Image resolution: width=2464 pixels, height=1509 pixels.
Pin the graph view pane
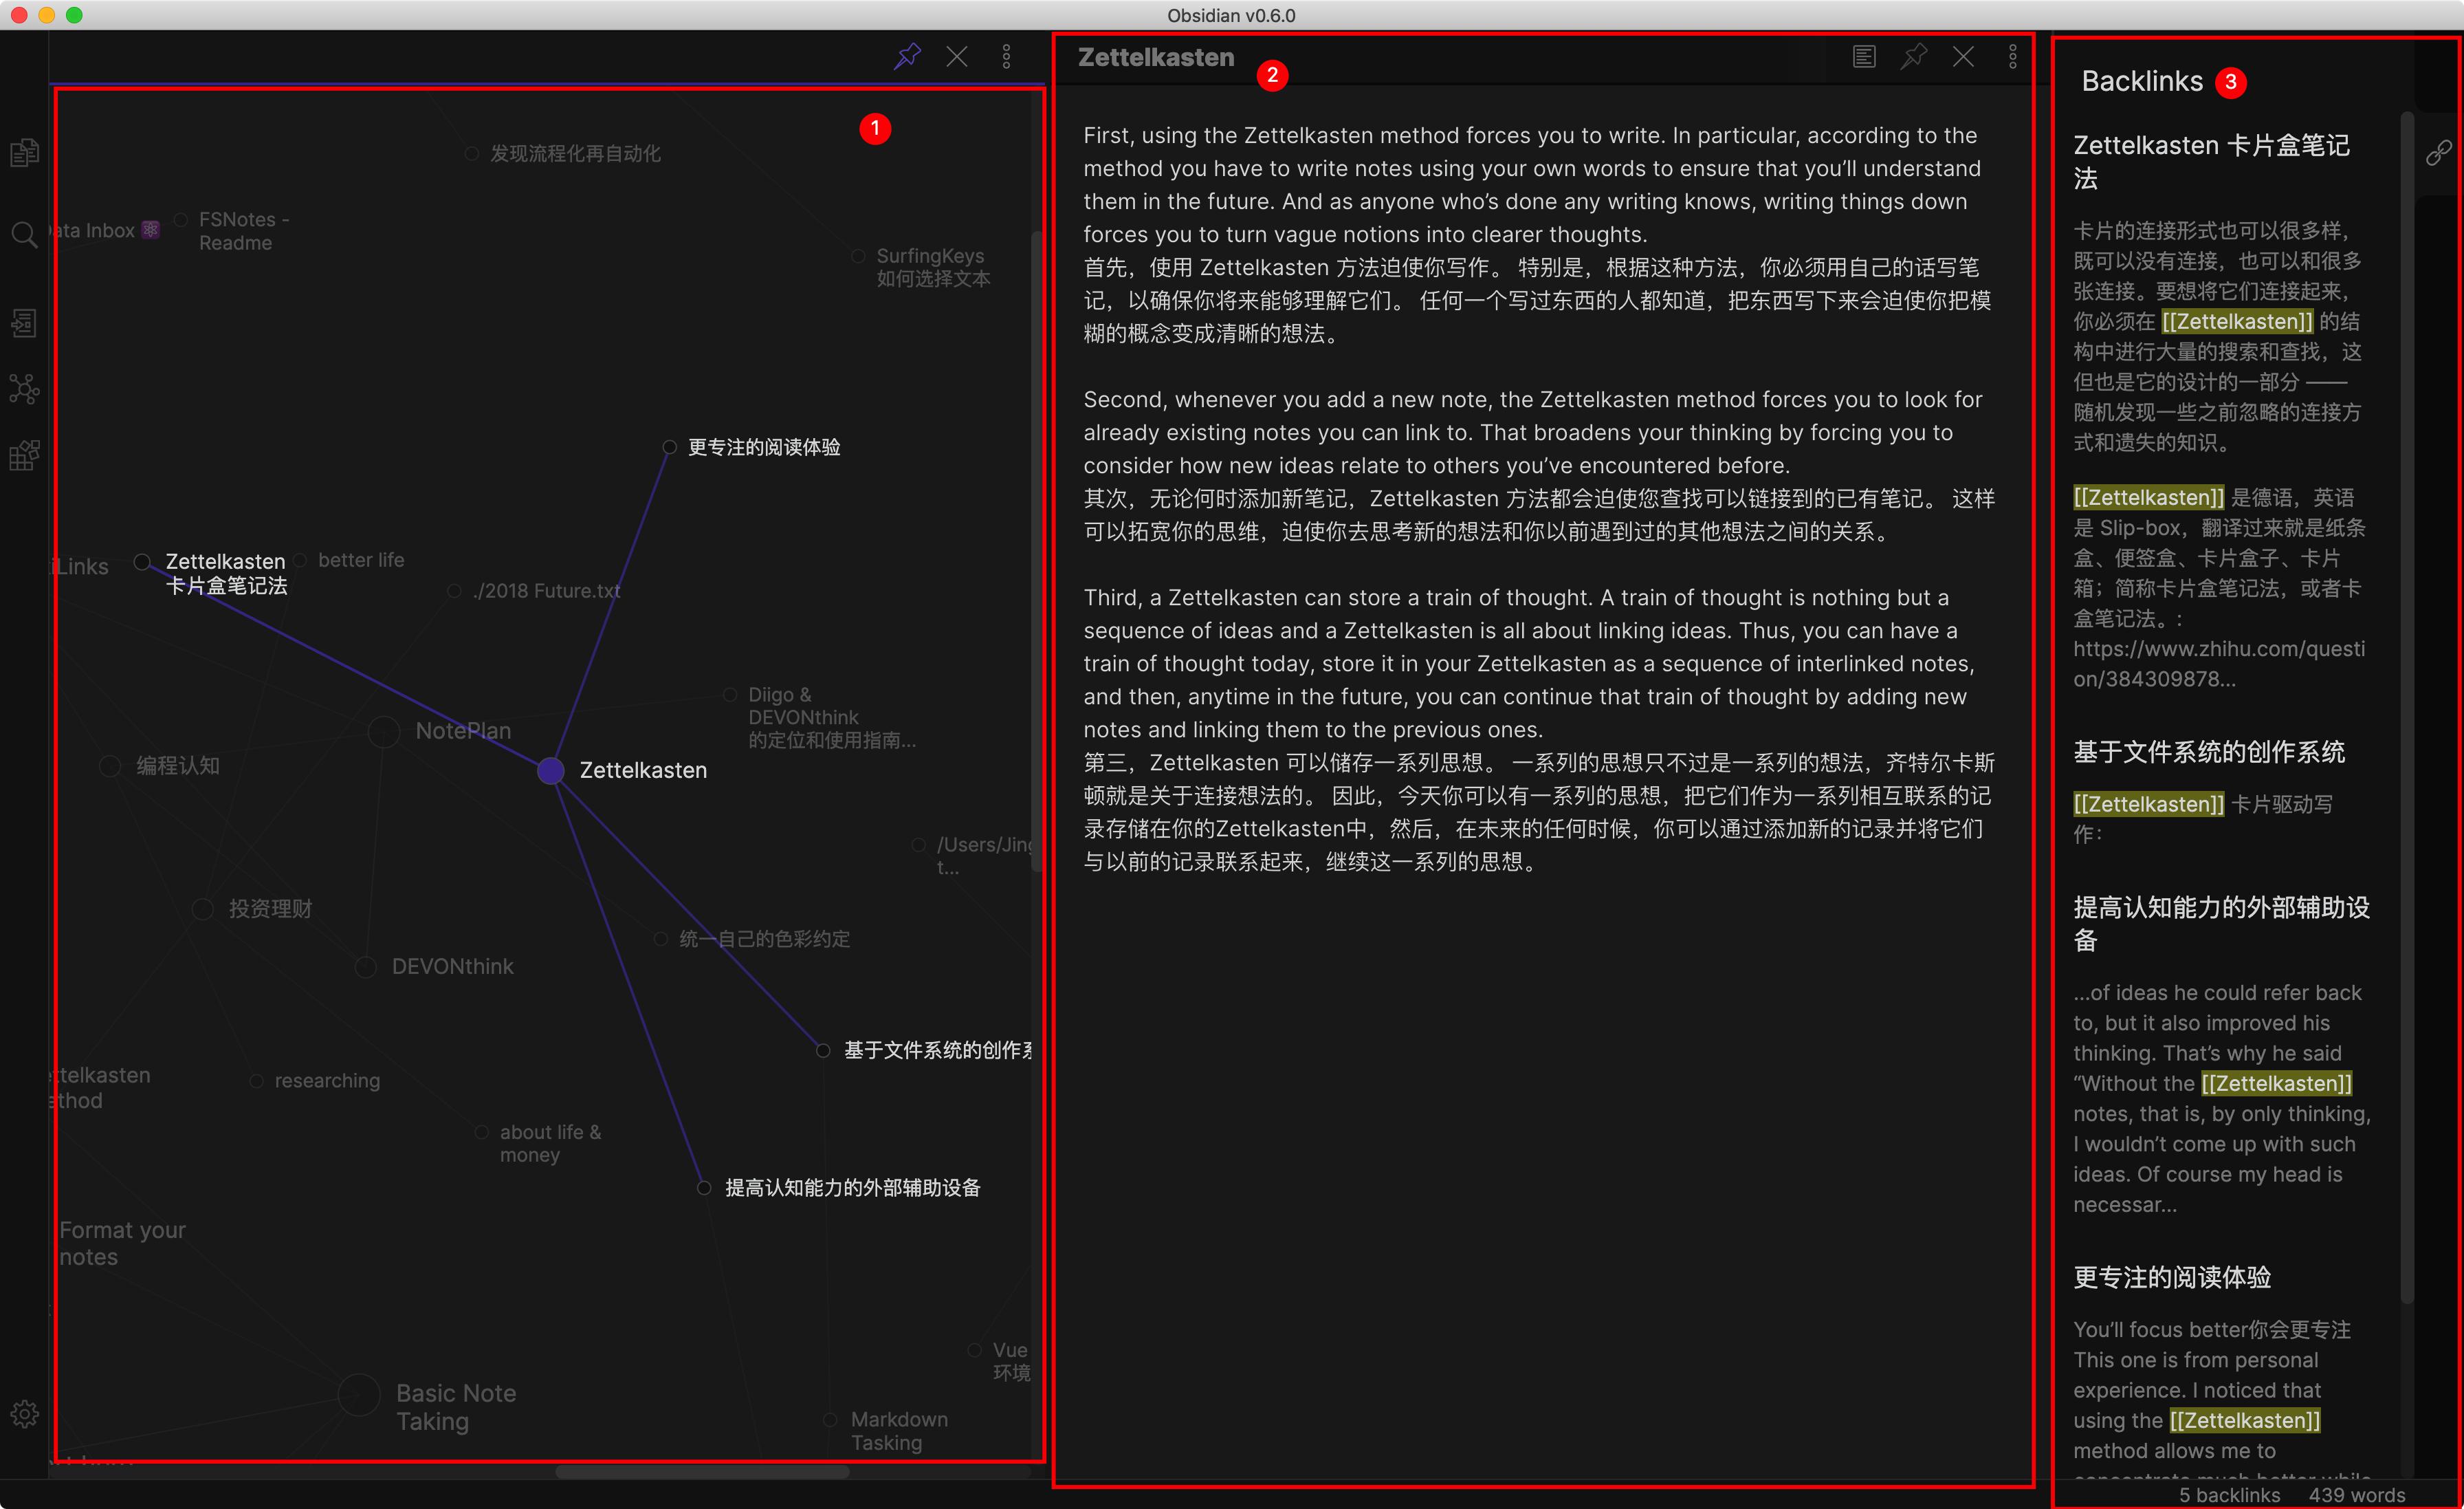[907, 56]
